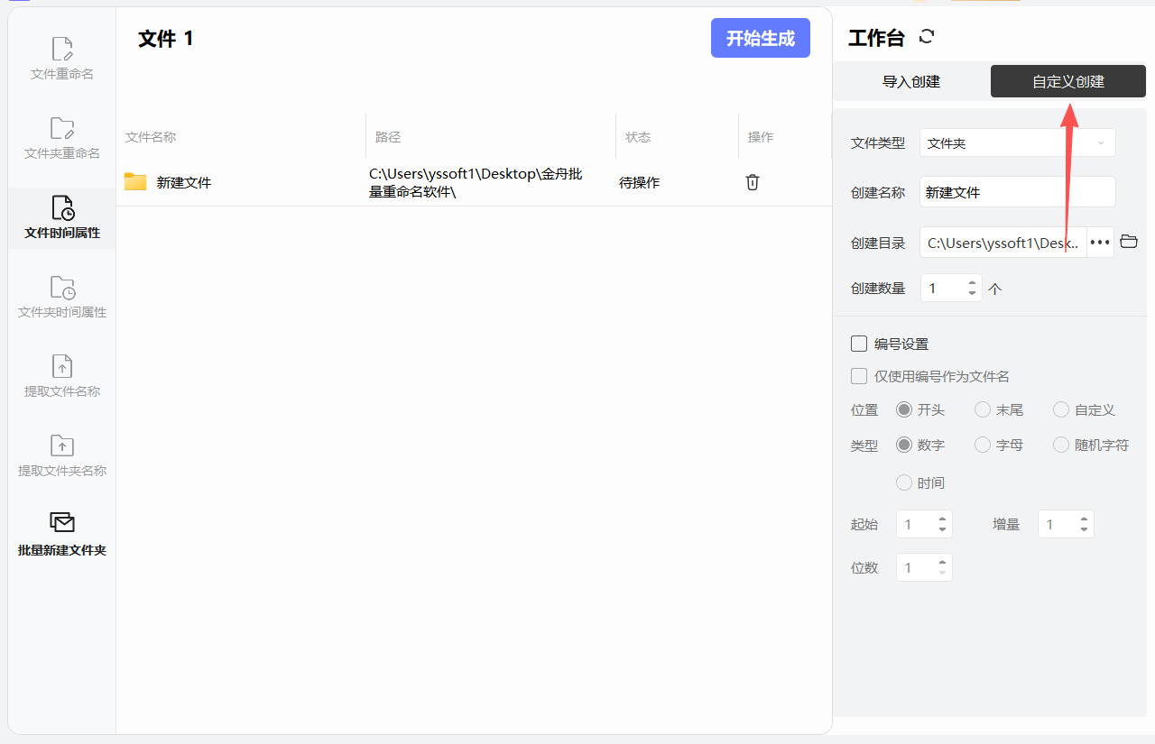Increase the 位数 value stepper
The image size is (1155, 744).
click(943, 562)
